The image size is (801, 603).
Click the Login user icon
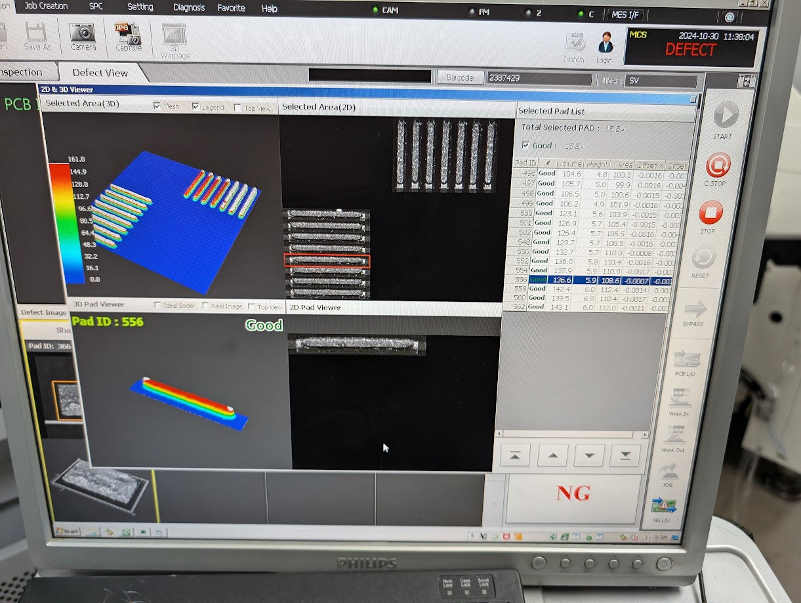point(605,45)
